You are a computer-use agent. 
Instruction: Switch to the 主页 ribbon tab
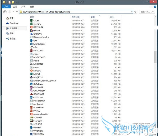coord(15,7)
